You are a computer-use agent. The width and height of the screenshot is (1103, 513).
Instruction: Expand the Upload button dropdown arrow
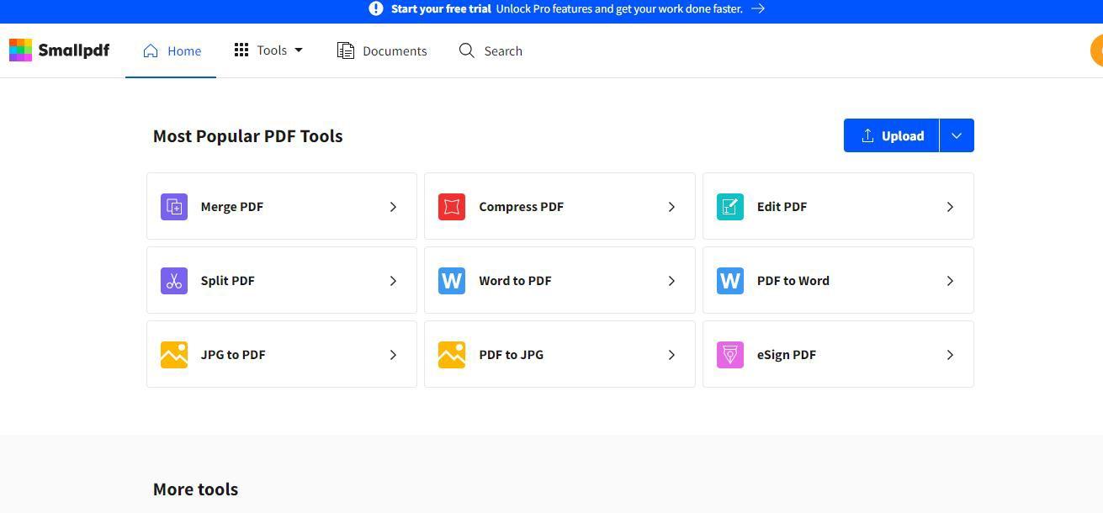[x=956, y=135]
